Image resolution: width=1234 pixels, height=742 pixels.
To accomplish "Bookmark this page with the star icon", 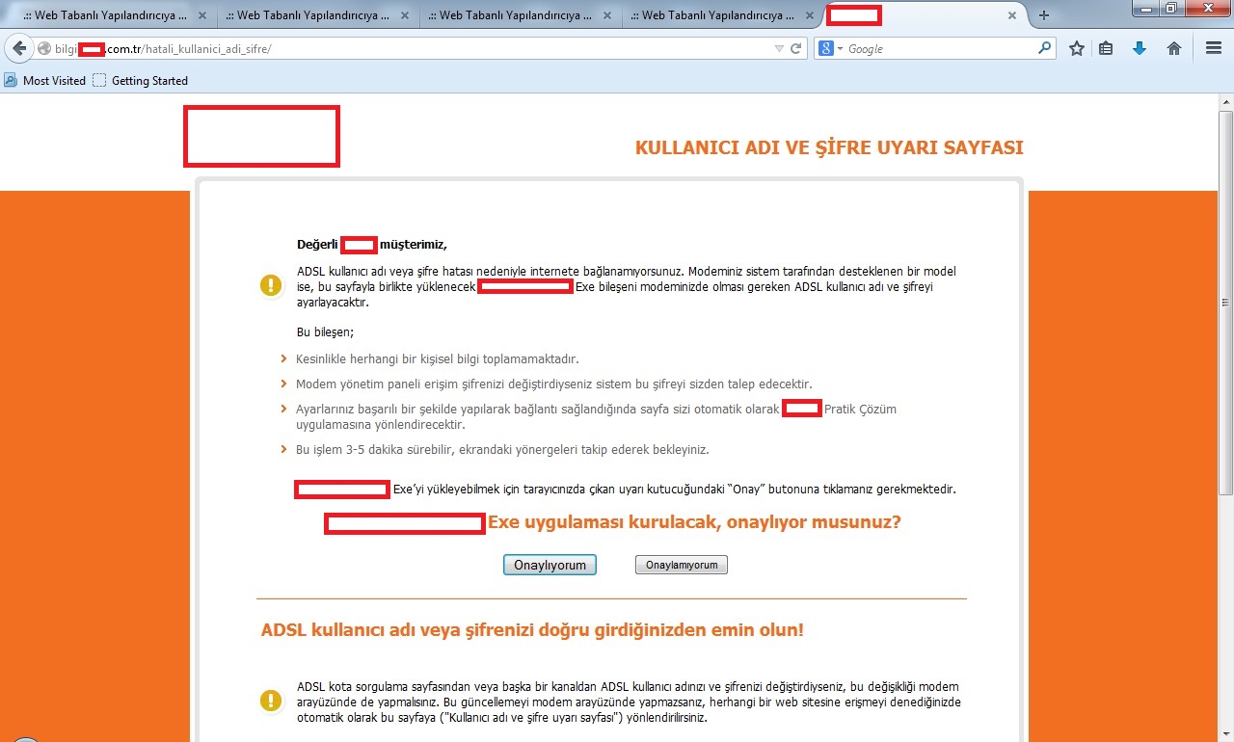I will [1077, 48].
